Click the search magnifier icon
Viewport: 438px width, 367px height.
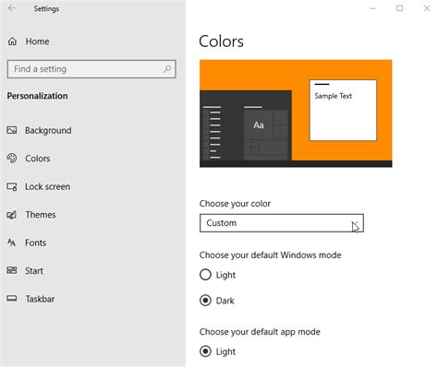pyautogui.click(x=167, y=69)
